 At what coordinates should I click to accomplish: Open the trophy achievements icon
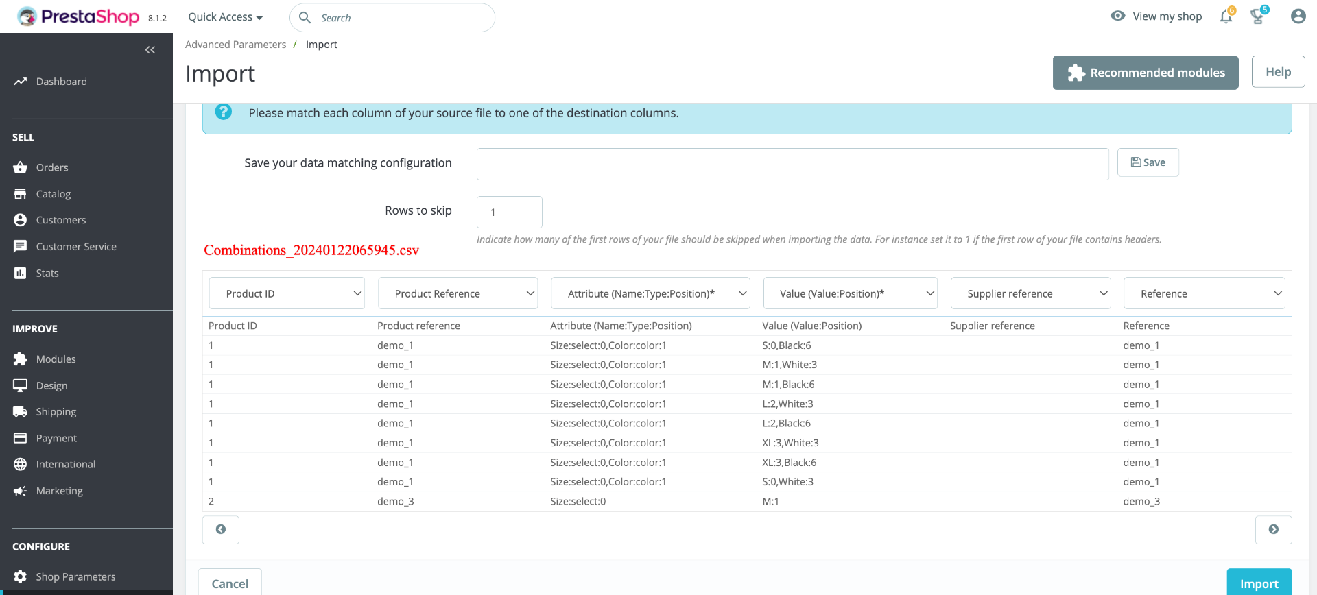(x=1258, y=16)
